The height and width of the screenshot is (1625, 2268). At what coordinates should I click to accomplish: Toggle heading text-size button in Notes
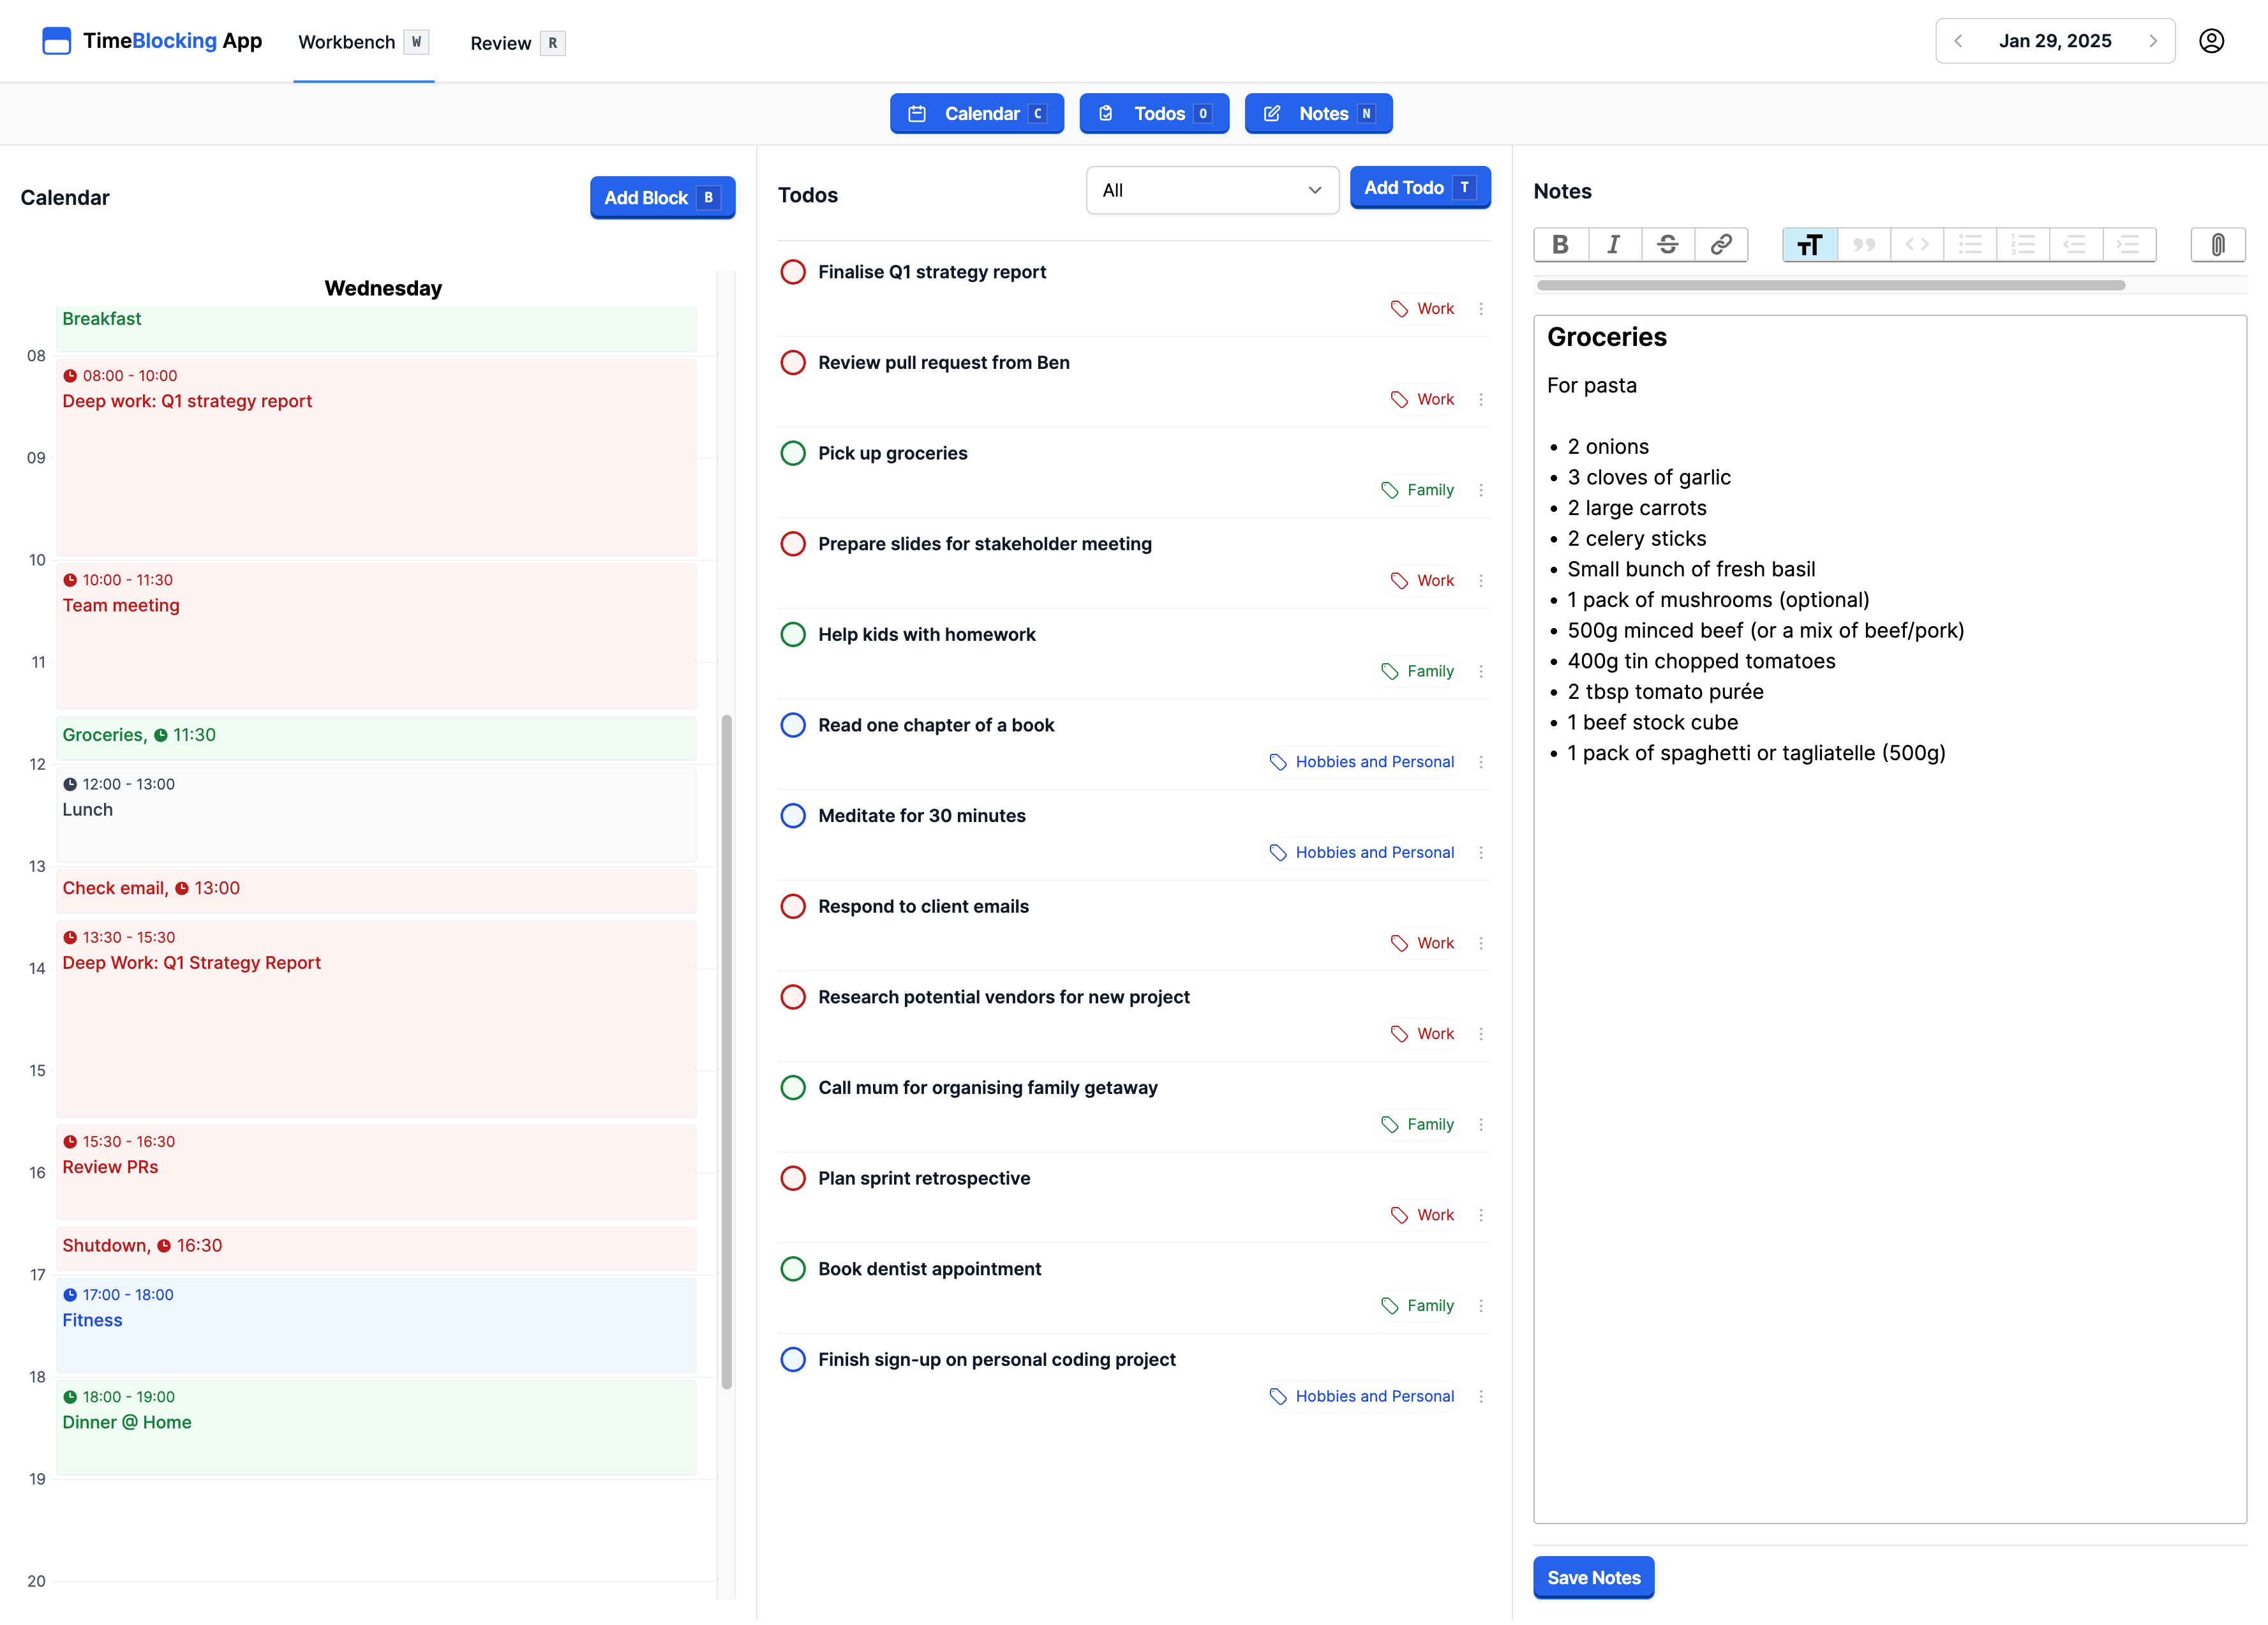[1809, 244]
